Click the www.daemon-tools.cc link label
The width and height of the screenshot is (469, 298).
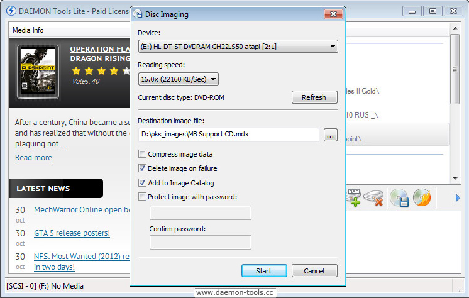click(x=234, y=292)
